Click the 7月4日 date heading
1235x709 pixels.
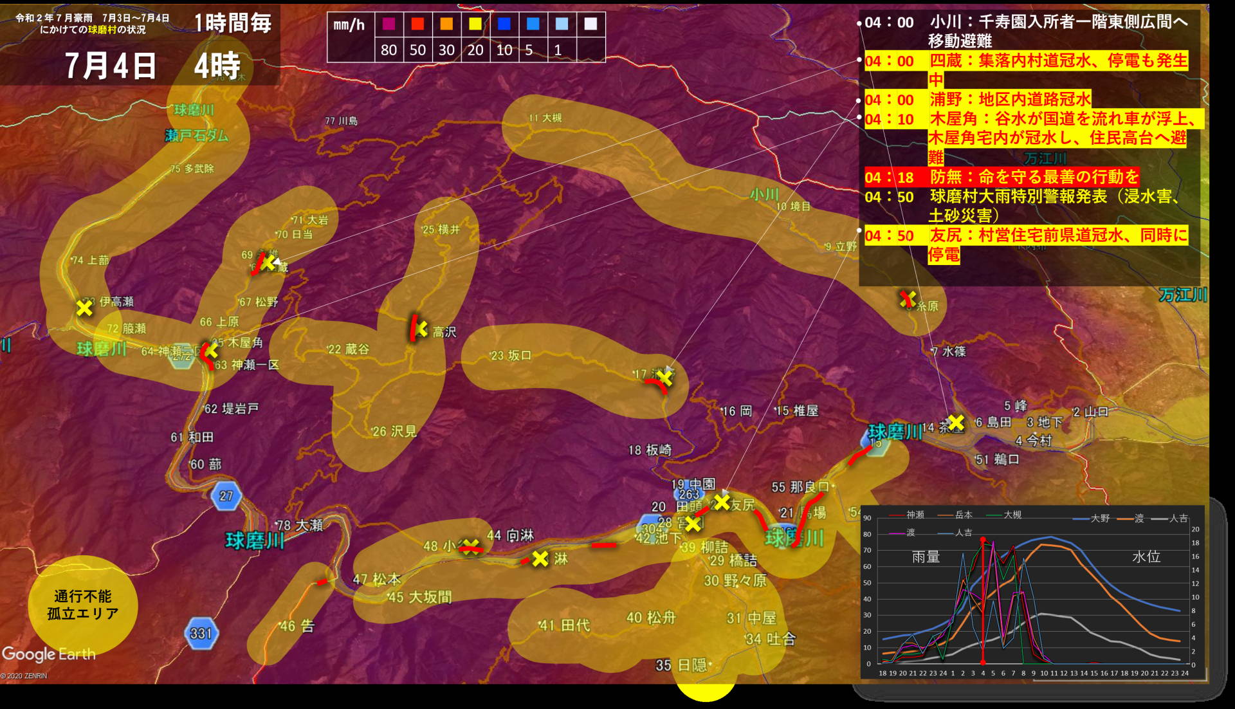(111, 66)
